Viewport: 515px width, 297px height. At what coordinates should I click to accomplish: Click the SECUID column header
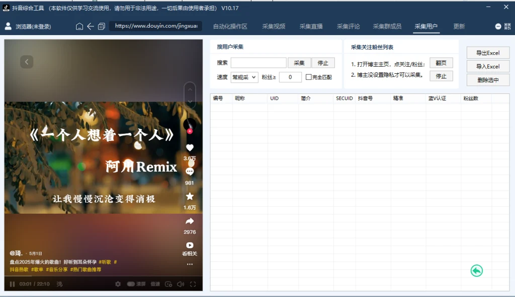[x=344, y=98]
